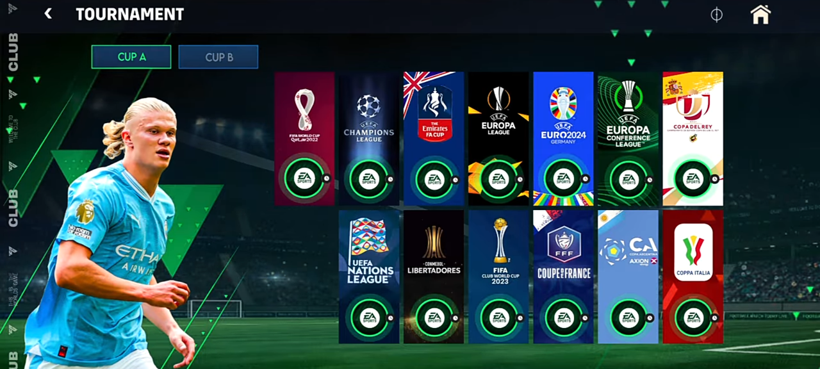Image resolution: width=820 pixels, height=369 pixels.
Task: Tap EA Sports badge on Champions League card
Action: click(x=369, y=179)
